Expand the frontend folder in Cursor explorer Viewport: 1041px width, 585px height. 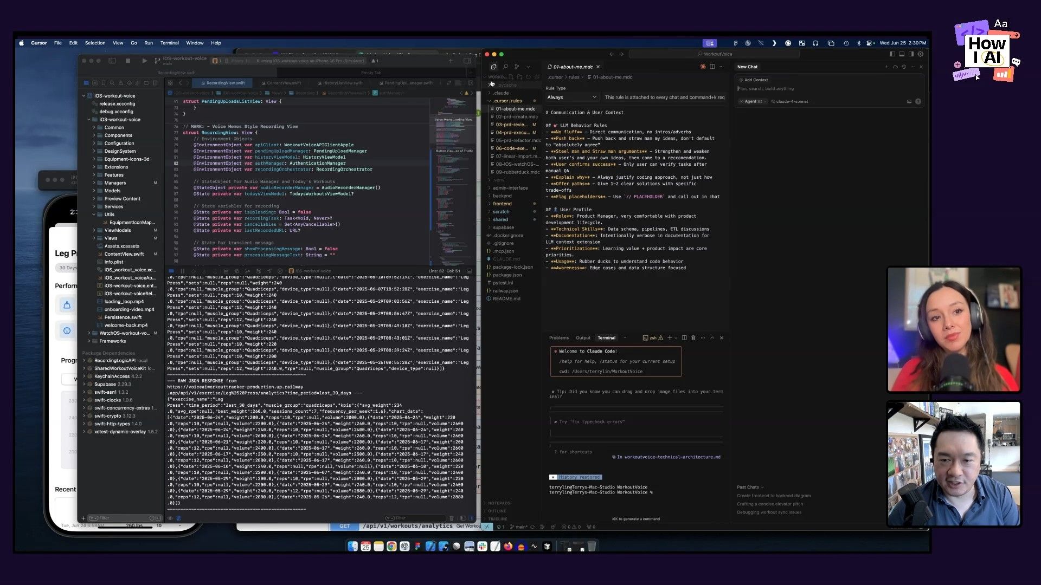point(502,204)
